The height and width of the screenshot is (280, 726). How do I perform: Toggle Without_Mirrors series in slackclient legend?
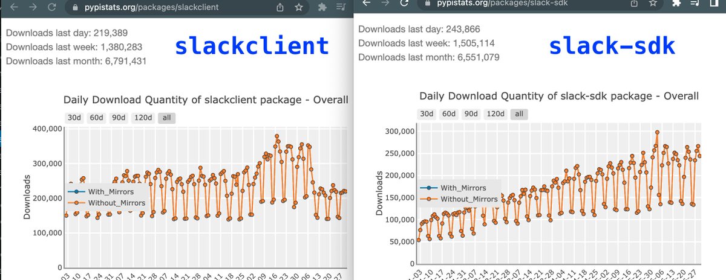coord(108,203)
